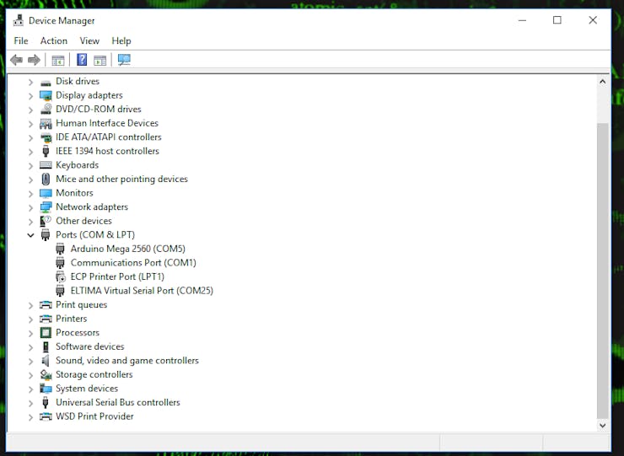The width and height of the screenshot is (624, 456).
Task: Open the Action menu
Action: [54, 40]
